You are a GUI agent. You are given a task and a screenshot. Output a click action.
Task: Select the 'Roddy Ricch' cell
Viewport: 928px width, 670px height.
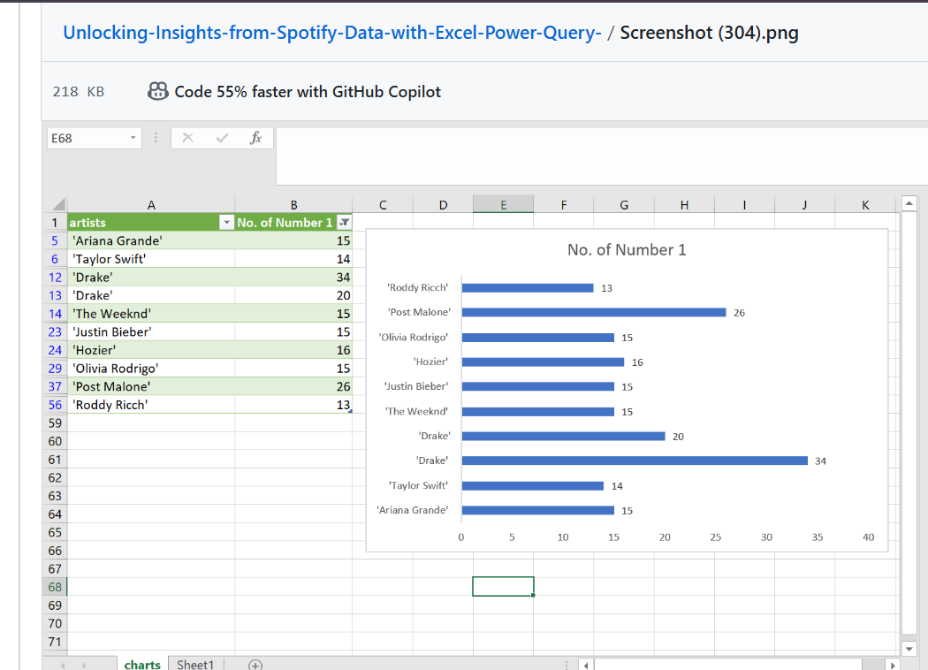[x=151, y=405]
